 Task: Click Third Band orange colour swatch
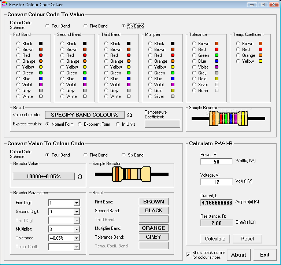click(129, 61)
